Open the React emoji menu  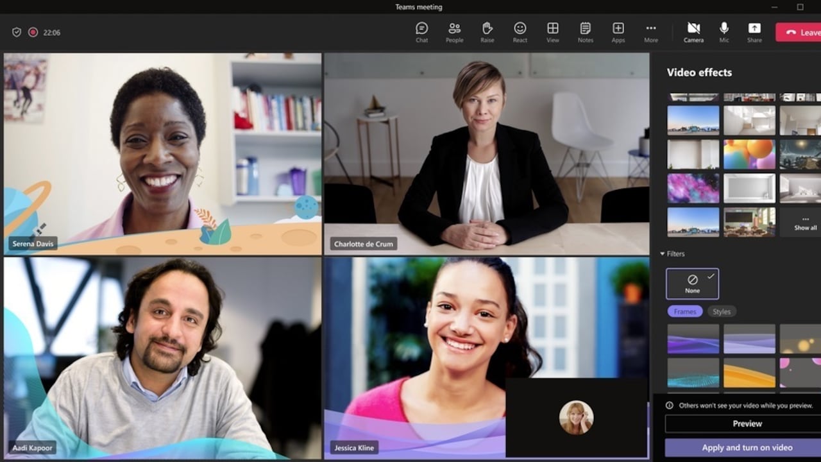pyautogui.click(x=520, y=32)
